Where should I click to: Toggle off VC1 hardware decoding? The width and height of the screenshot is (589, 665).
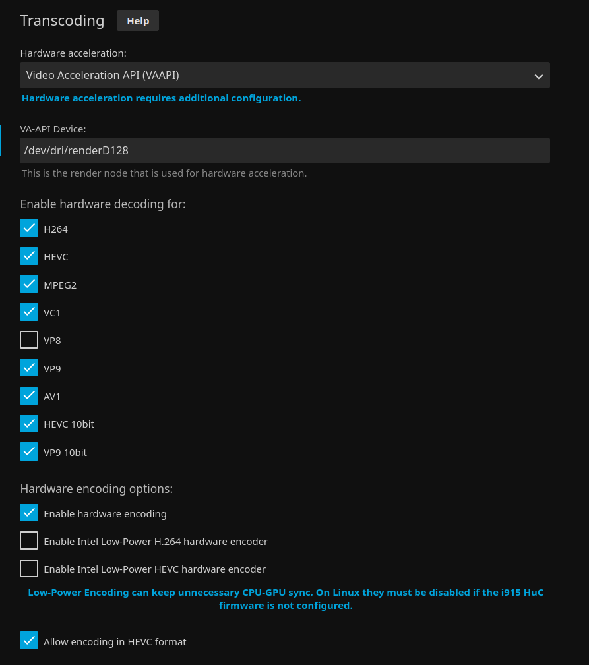(29, 312)
